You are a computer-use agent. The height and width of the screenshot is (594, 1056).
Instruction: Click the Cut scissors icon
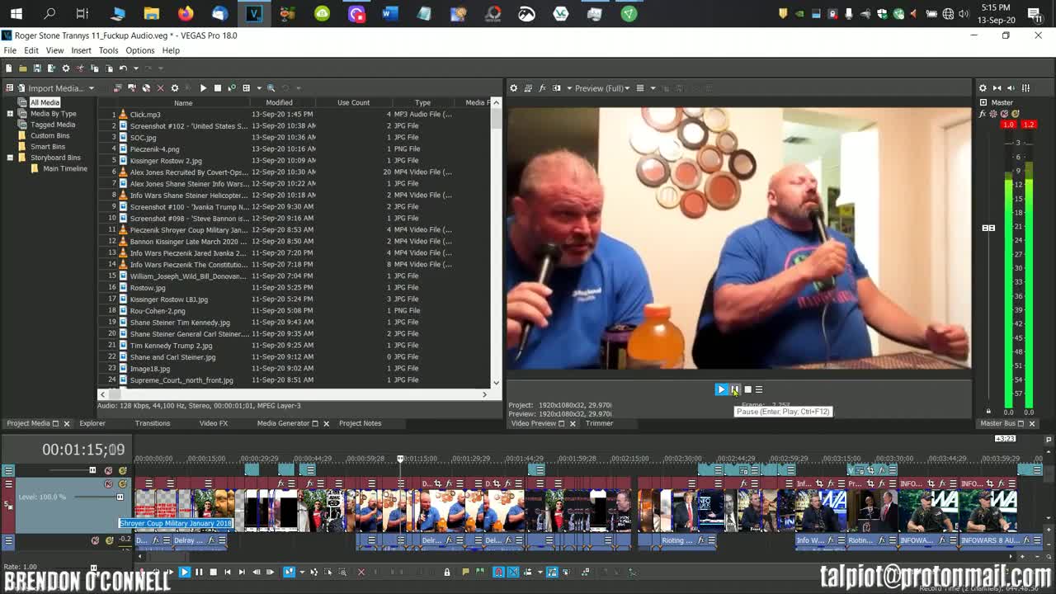80,68
